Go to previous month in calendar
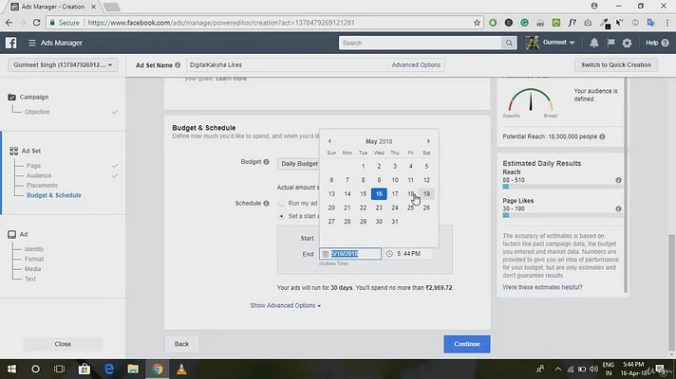 [329, 141]
